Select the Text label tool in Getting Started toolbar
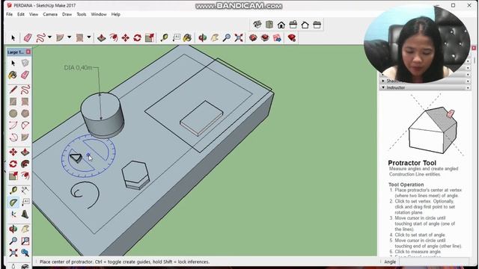 [177, 38]
